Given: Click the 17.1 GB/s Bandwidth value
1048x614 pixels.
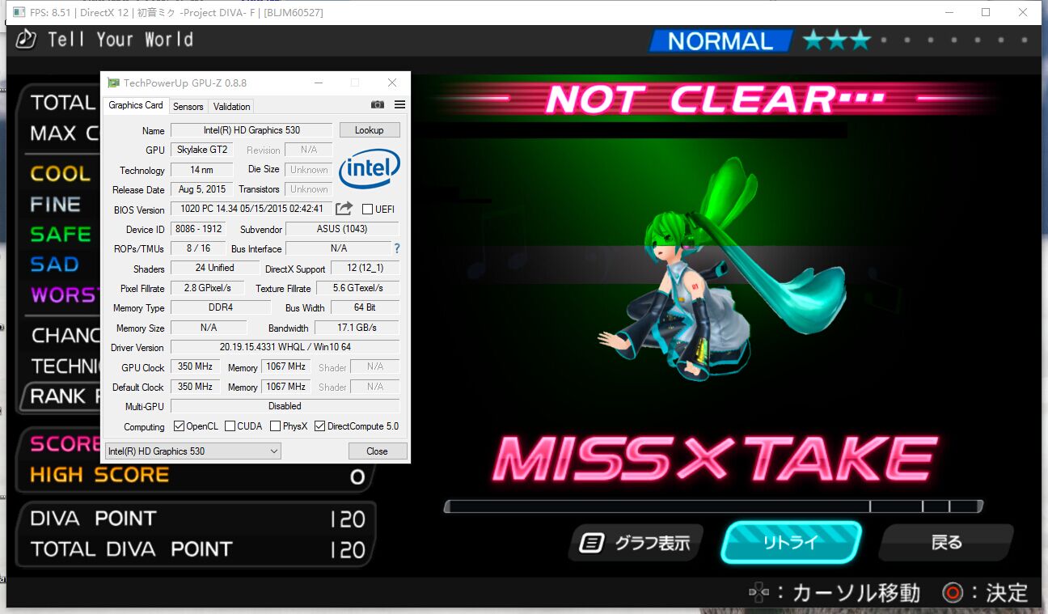Looking at the screenshot, I should (357, 328).
